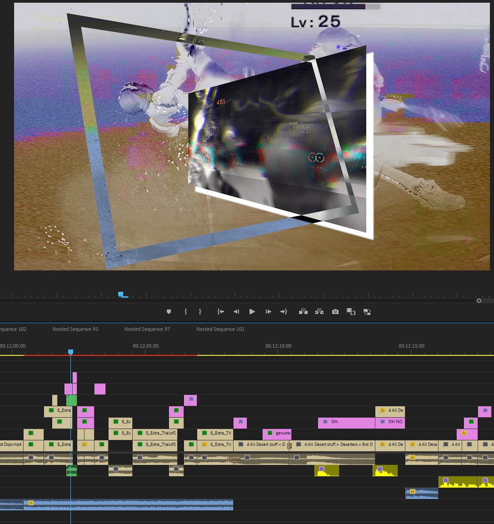
Task: Step forward one frame
Action: 268,311
